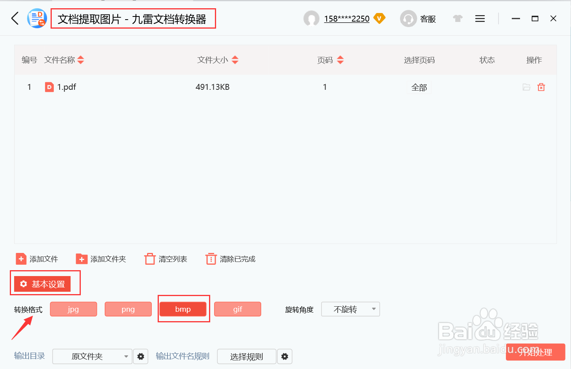Image resolution: width=571 pixels, height=369 pixels.
Task: Open the skin theme shirt icon
Action: [458, 18]
